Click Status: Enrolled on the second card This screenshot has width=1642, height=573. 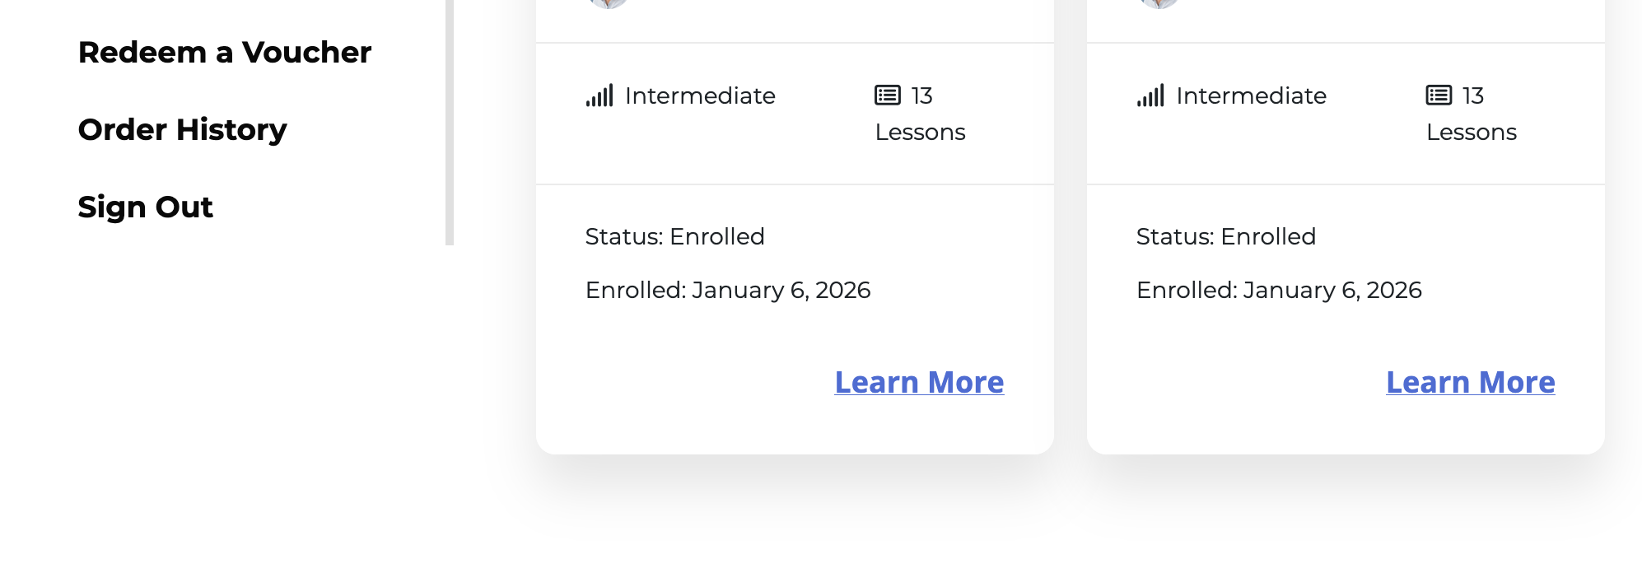tap(1225, 237)
